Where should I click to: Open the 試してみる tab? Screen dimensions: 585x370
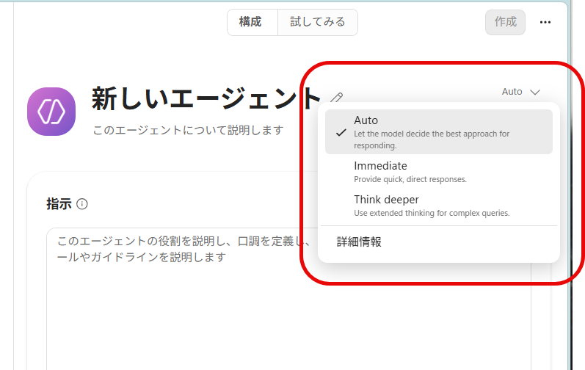pyautogui.click(x=318, y=22)
